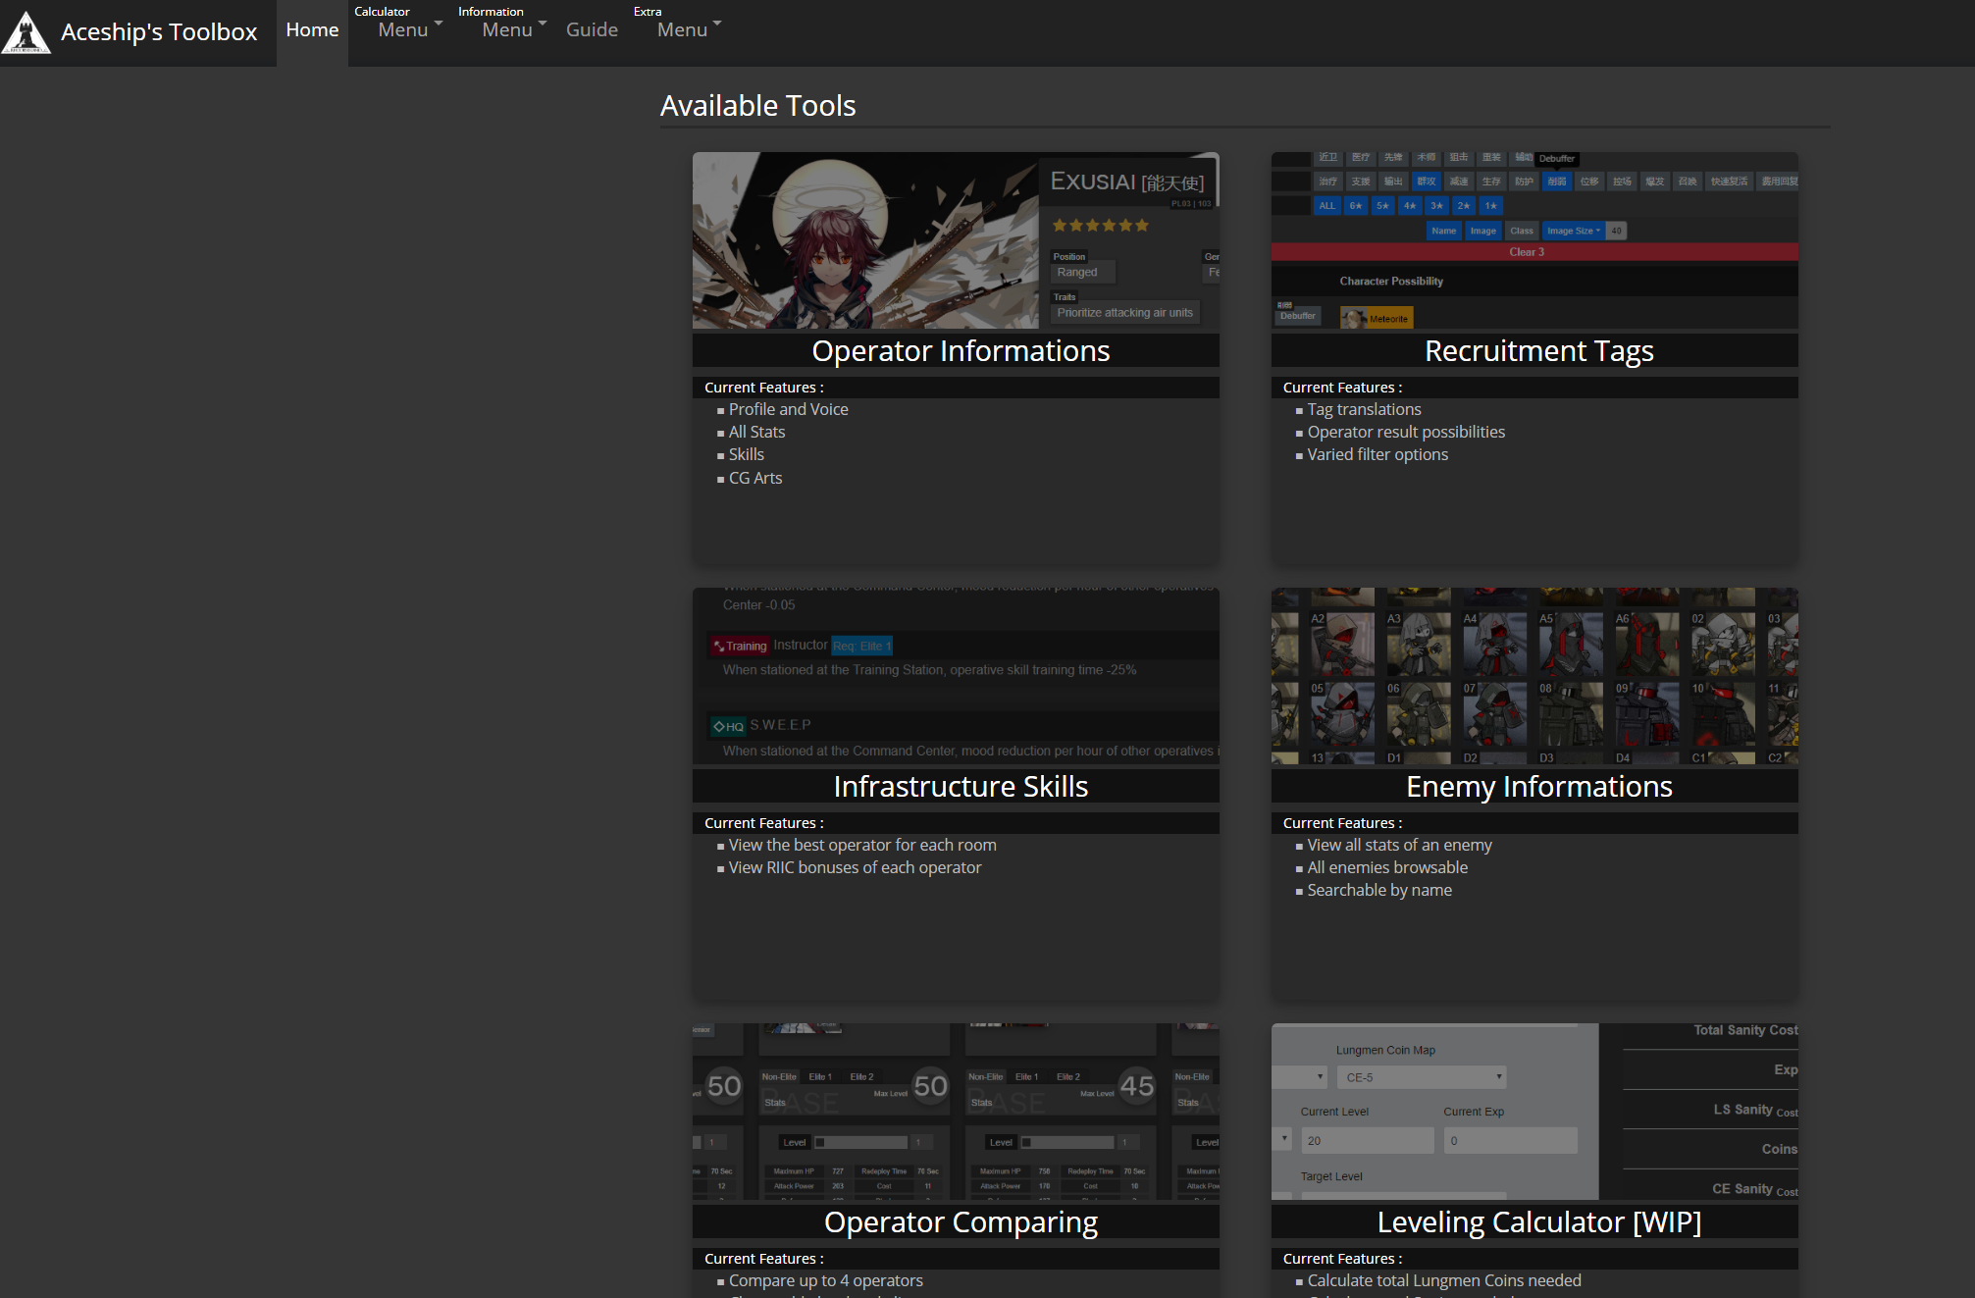Expand the Extra Menu dropdown
The width and height of the screenshot is (1975, 1298).
tap(683, 29)
